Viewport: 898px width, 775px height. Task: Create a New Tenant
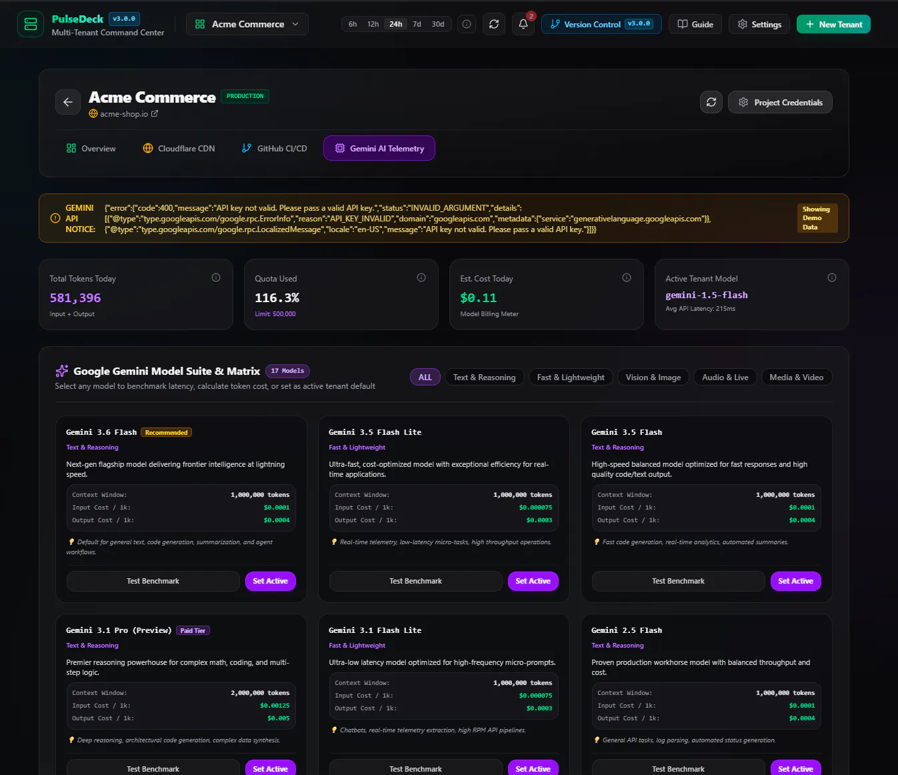(833, 24)
